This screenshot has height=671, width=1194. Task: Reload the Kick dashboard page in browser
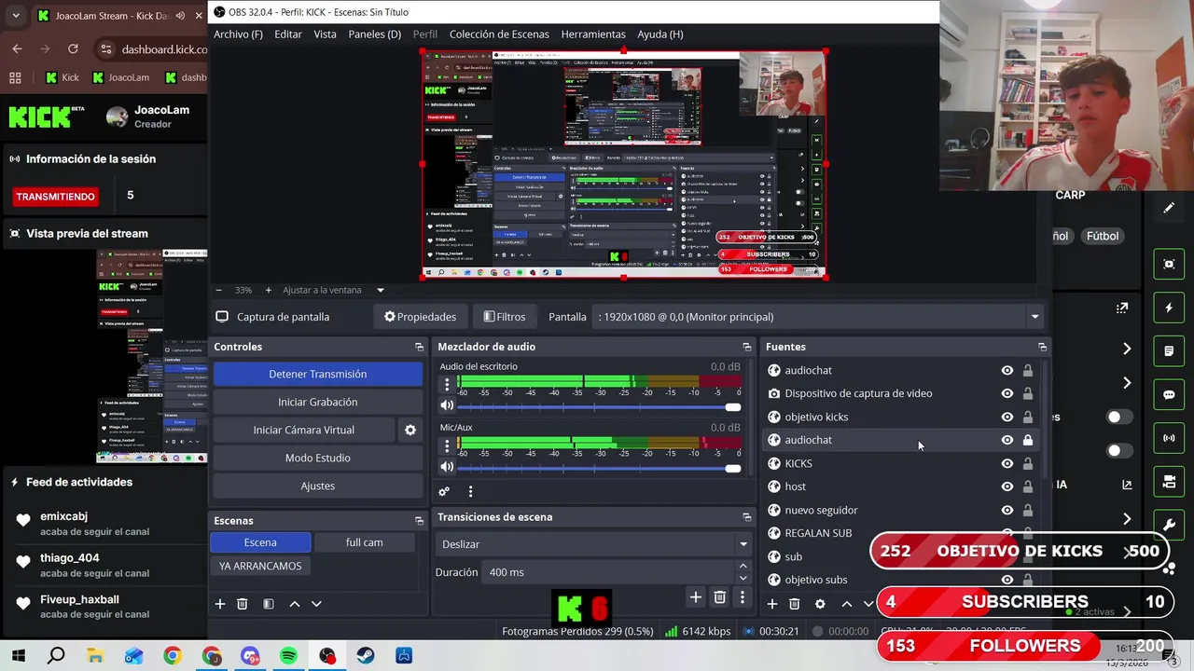pos(73,48)
